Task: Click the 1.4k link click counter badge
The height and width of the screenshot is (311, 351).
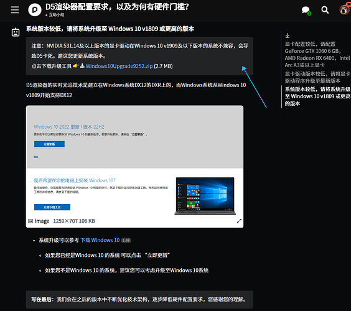Action: (126, 240)
